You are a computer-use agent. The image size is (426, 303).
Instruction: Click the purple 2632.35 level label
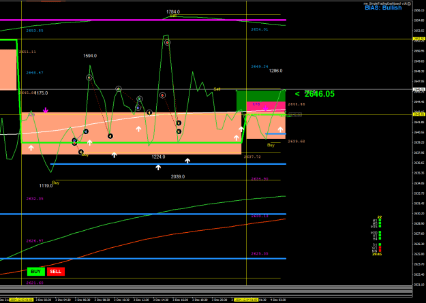tap(35, 199)
